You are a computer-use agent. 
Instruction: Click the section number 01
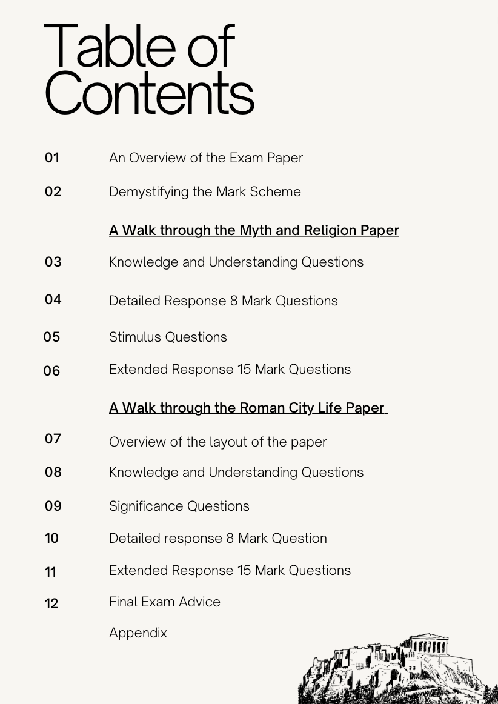52,158
